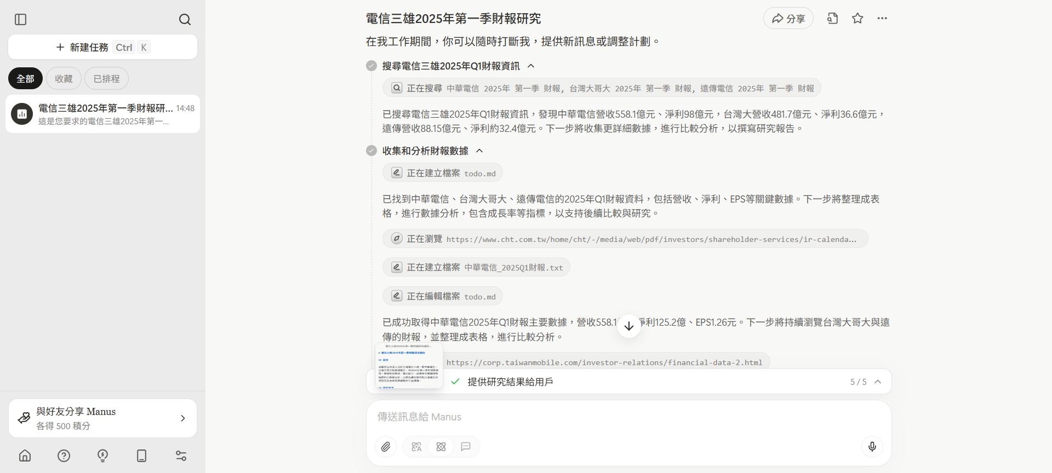
Task: Go to home via house icon
Action: coord(25,455)
